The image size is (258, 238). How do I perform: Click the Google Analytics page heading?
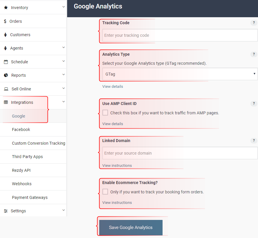click(98, 6)
